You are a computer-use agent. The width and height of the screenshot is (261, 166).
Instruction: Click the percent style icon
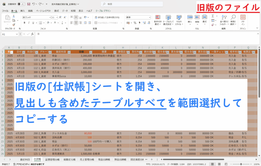[135, 23]
